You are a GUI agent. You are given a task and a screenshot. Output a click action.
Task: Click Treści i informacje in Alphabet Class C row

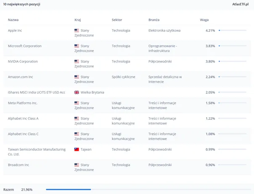pos(162,136)
